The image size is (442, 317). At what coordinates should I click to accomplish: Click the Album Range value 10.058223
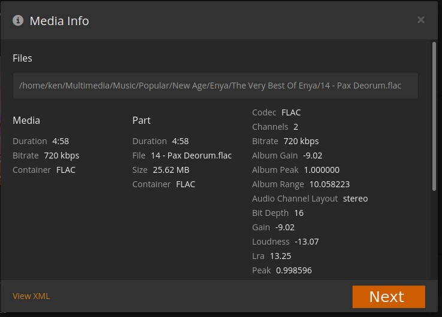pos(329,184)
